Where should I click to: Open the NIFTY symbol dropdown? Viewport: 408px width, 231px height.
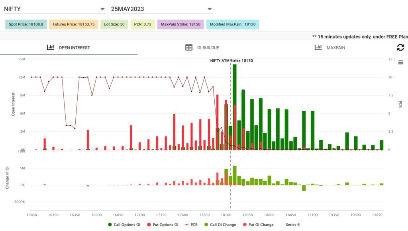click(55, 9)
